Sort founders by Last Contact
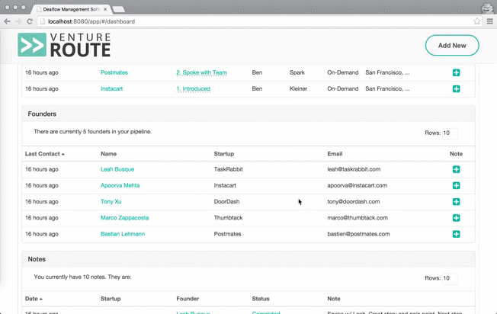This screenshot has height=314, width=497. pos(45,154)
